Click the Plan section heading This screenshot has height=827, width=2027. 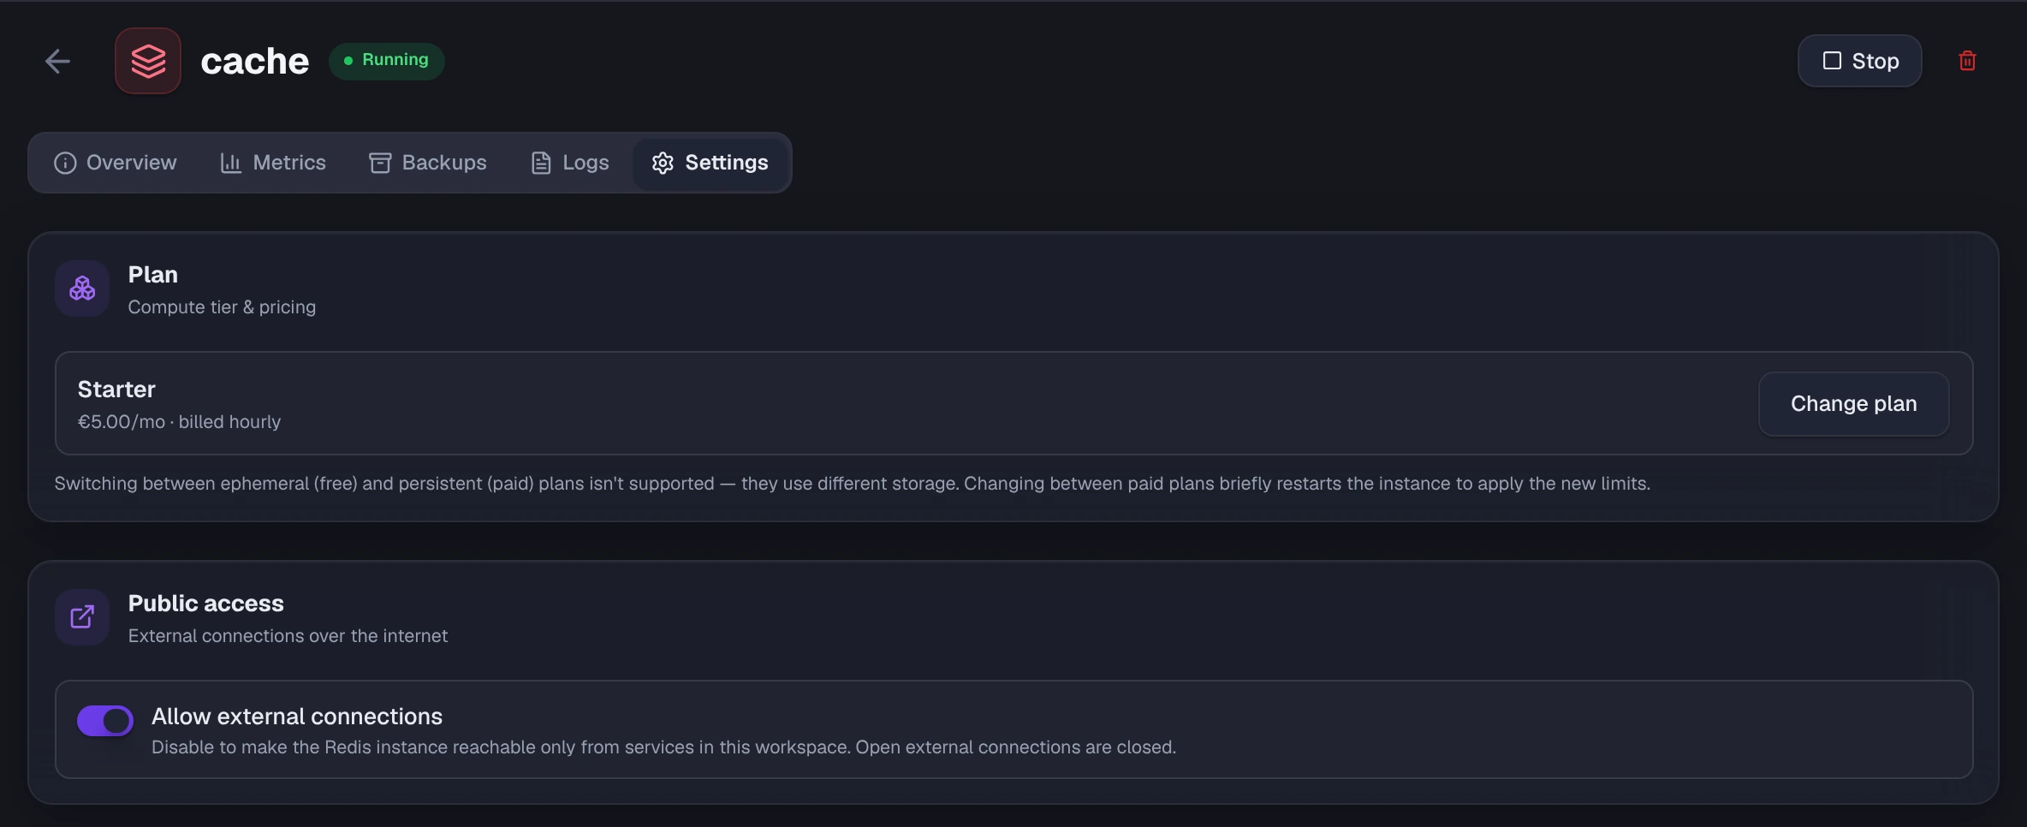(153, 275)
